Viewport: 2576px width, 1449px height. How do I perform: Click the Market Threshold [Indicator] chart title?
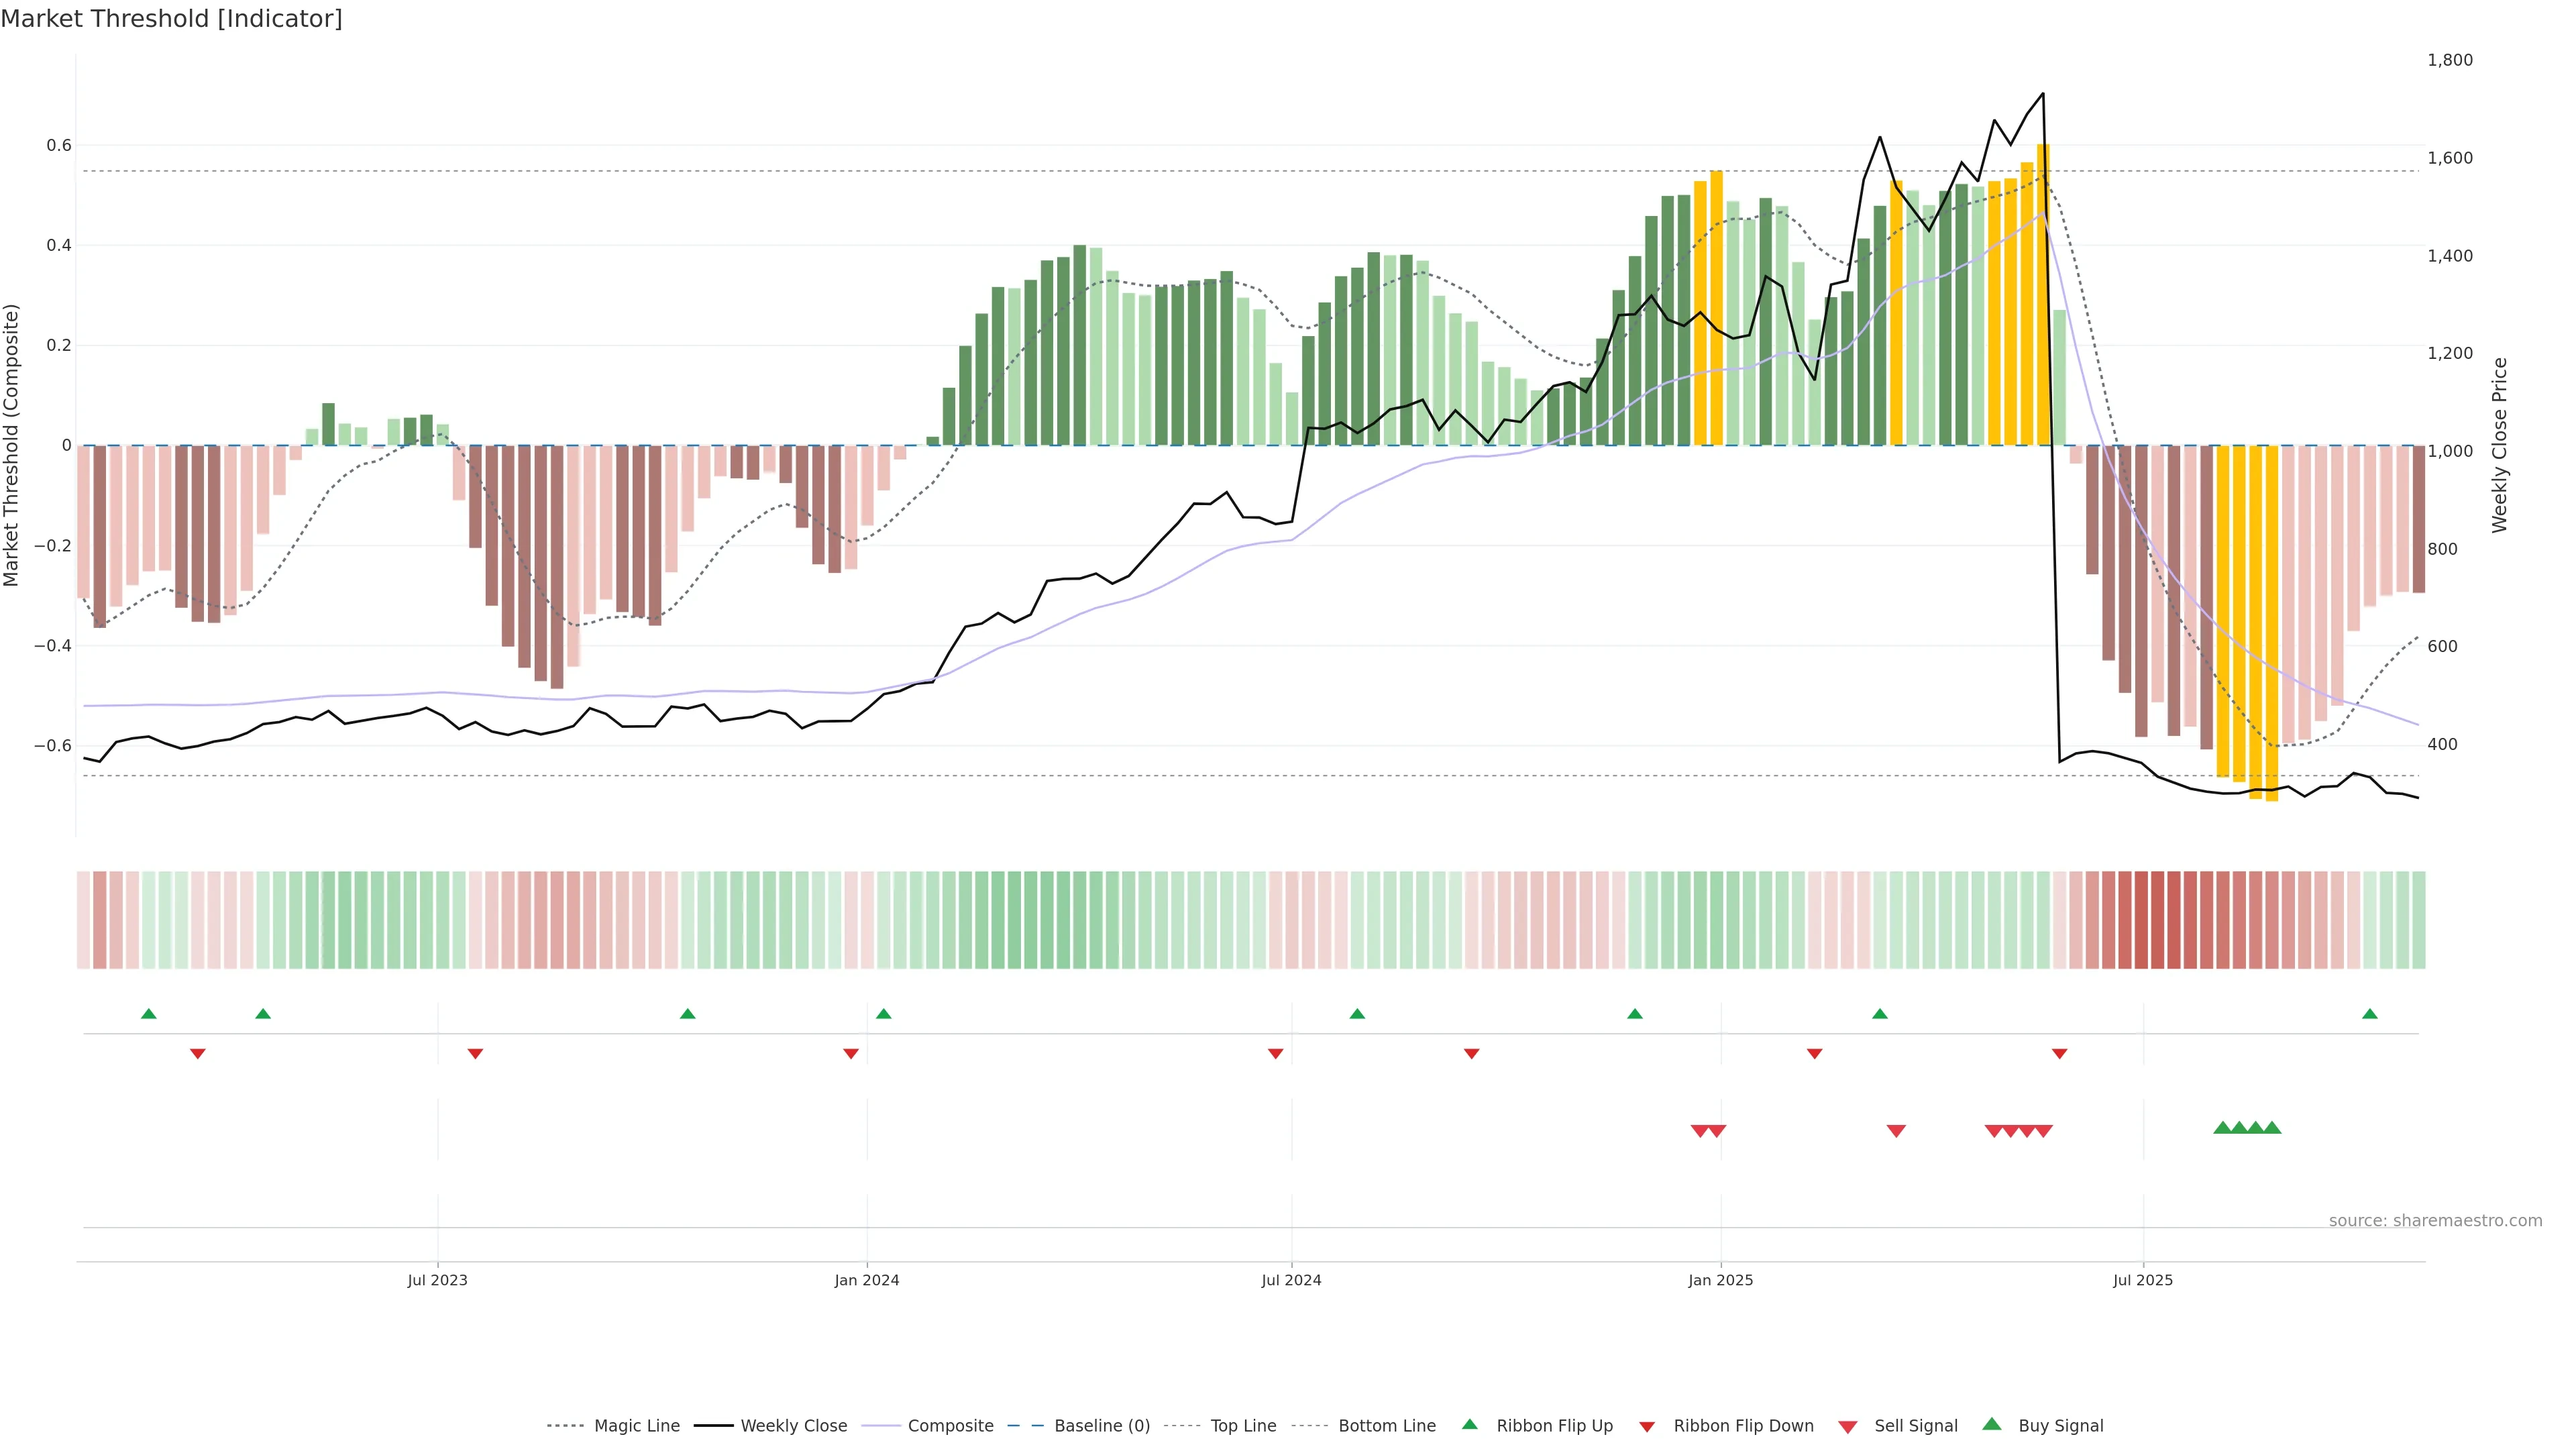tap(171, 19)
